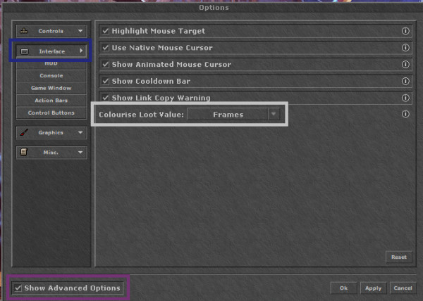Click the Misc. scroll icon
Screen dimensions: 423x301
point(24,152)
